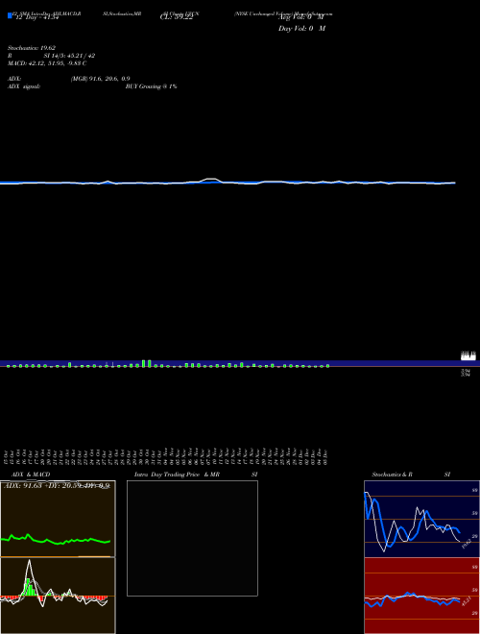Click the 'Stochastics & R' panel title

(x=392, y=475)
